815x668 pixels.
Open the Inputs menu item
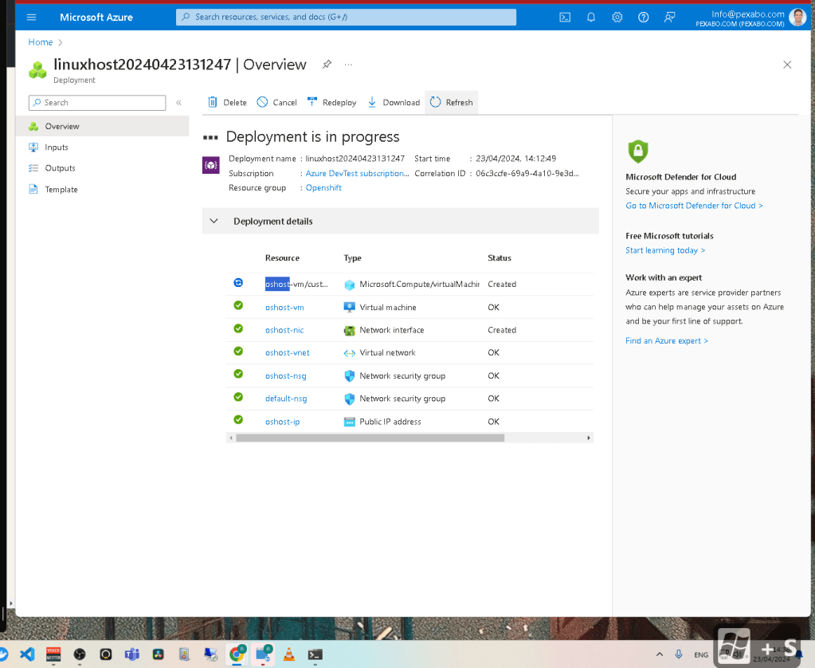(x=56, y=147)
